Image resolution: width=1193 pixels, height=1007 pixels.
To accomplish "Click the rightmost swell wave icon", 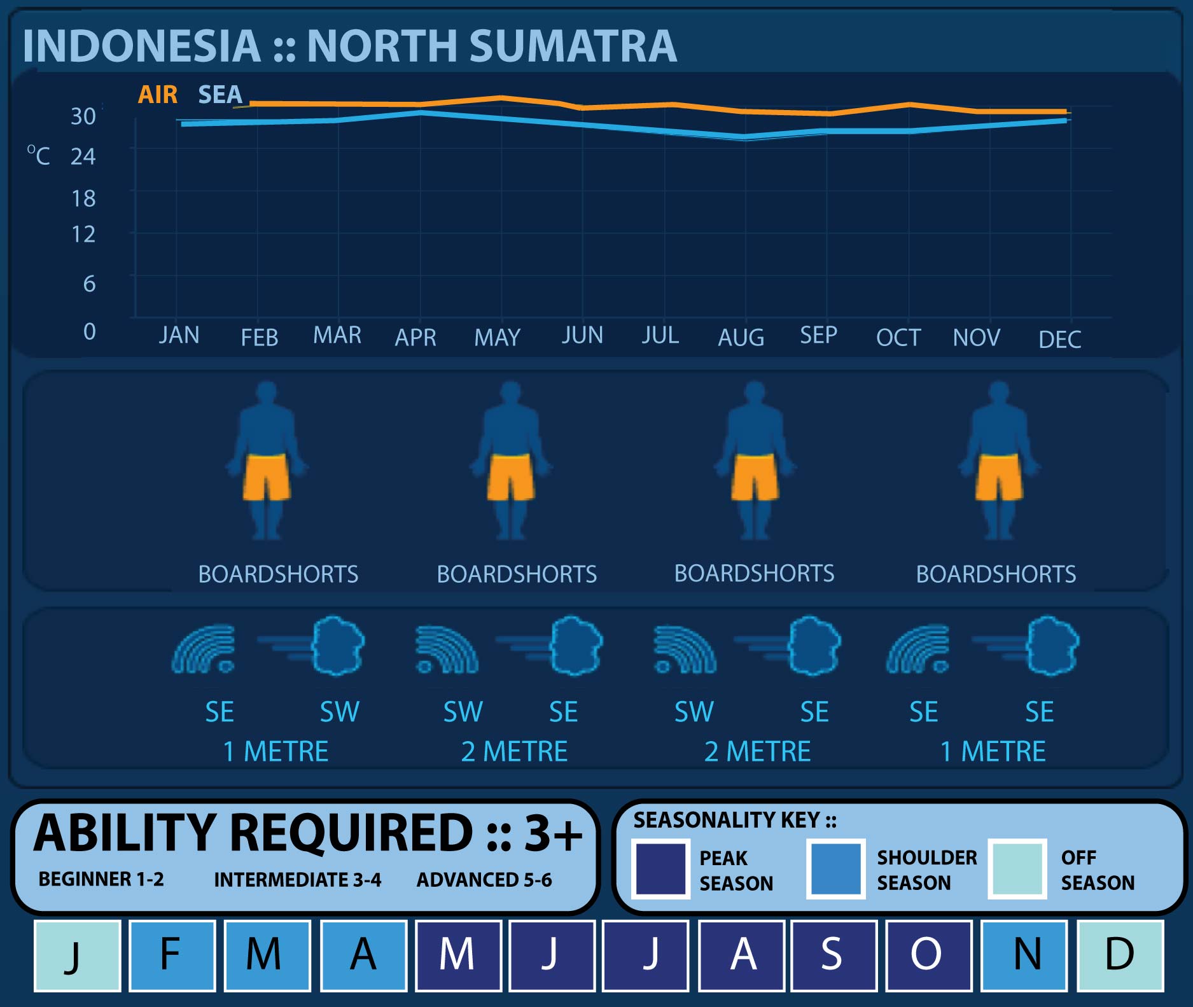I will [918, 649].
